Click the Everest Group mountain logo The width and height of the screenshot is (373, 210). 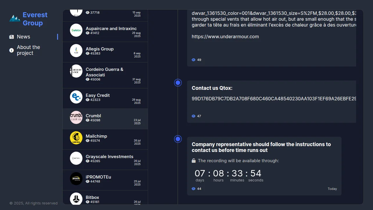[x=15, y=19]
